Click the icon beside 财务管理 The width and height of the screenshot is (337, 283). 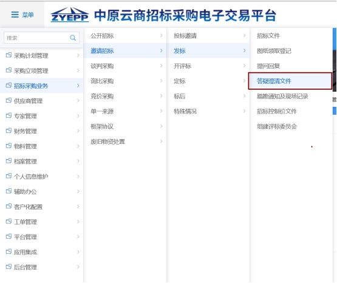[x=9, y=131]
